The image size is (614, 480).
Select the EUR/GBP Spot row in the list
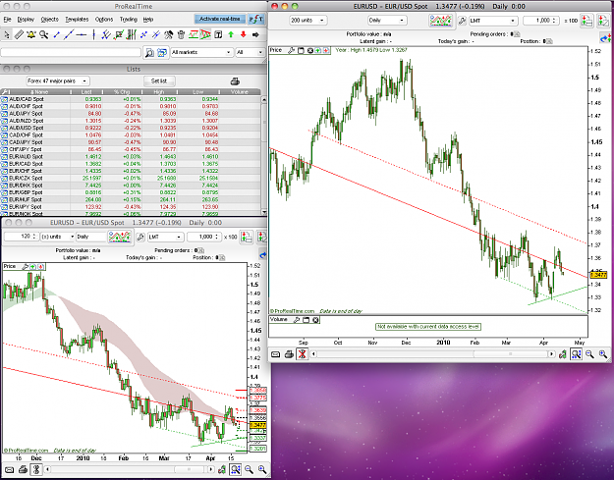131,192
